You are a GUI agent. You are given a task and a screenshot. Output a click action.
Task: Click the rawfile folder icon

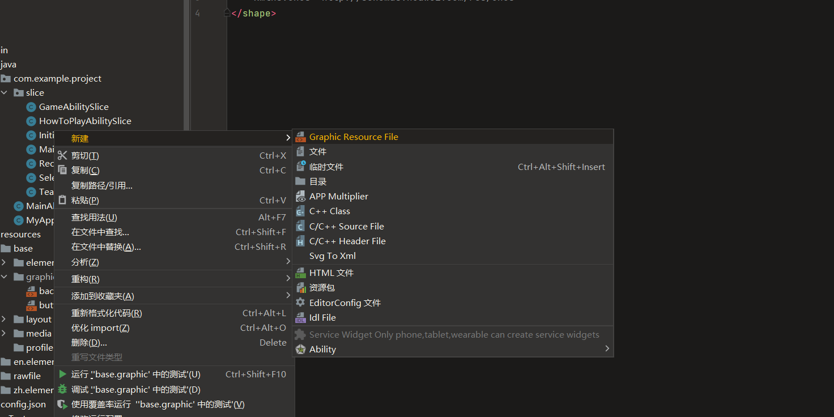point(6,376)
